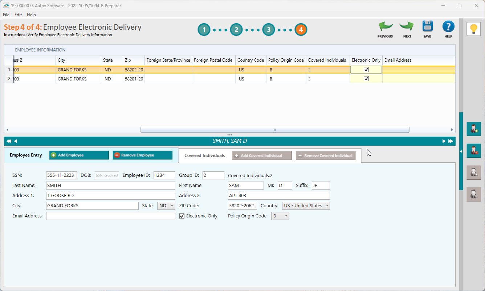Open the Country dropdown showing United States
Image resolution: width=485 pixels, height=291 pixels.
tap(306, 205)
